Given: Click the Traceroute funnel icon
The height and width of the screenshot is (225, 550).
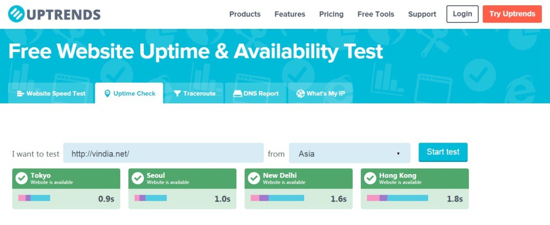Looking at the screenshot, I should coord(177,93).
